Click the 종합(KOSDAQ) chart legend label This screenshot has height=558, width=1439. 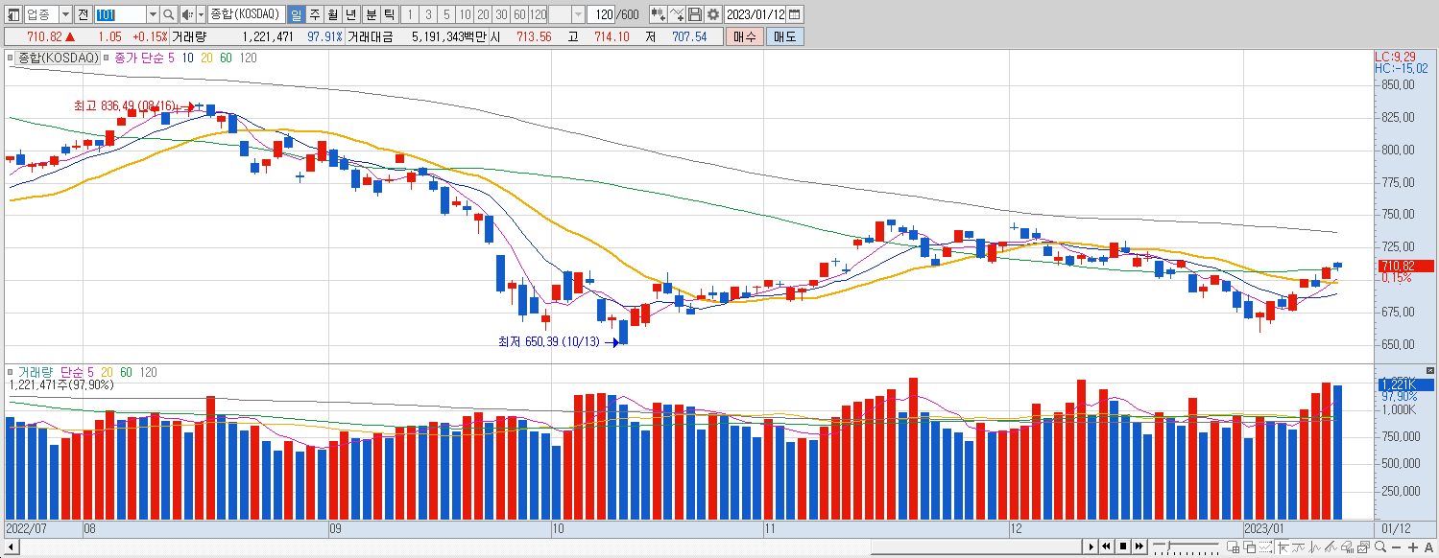coord(60,58)
